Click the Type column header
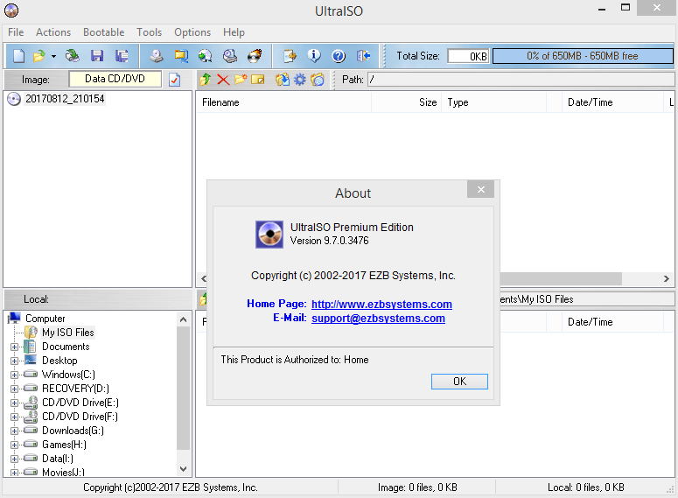Viewport: 678px width, 498px height. point(493,102)
